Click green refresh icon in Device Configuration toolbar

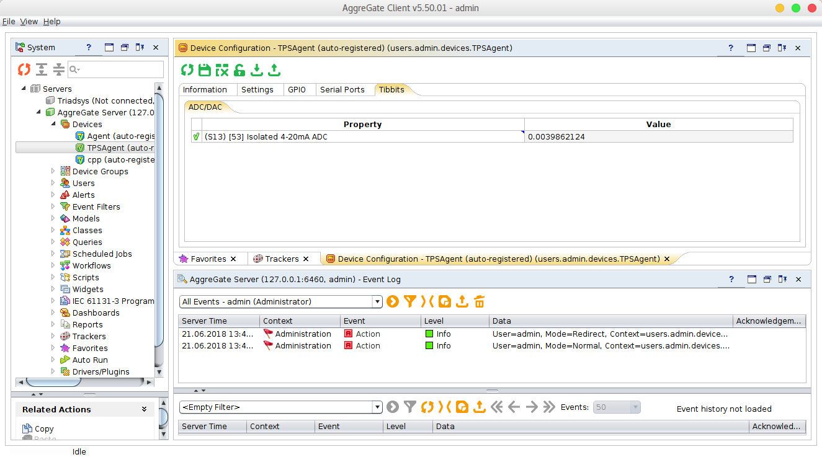point(187,70)
